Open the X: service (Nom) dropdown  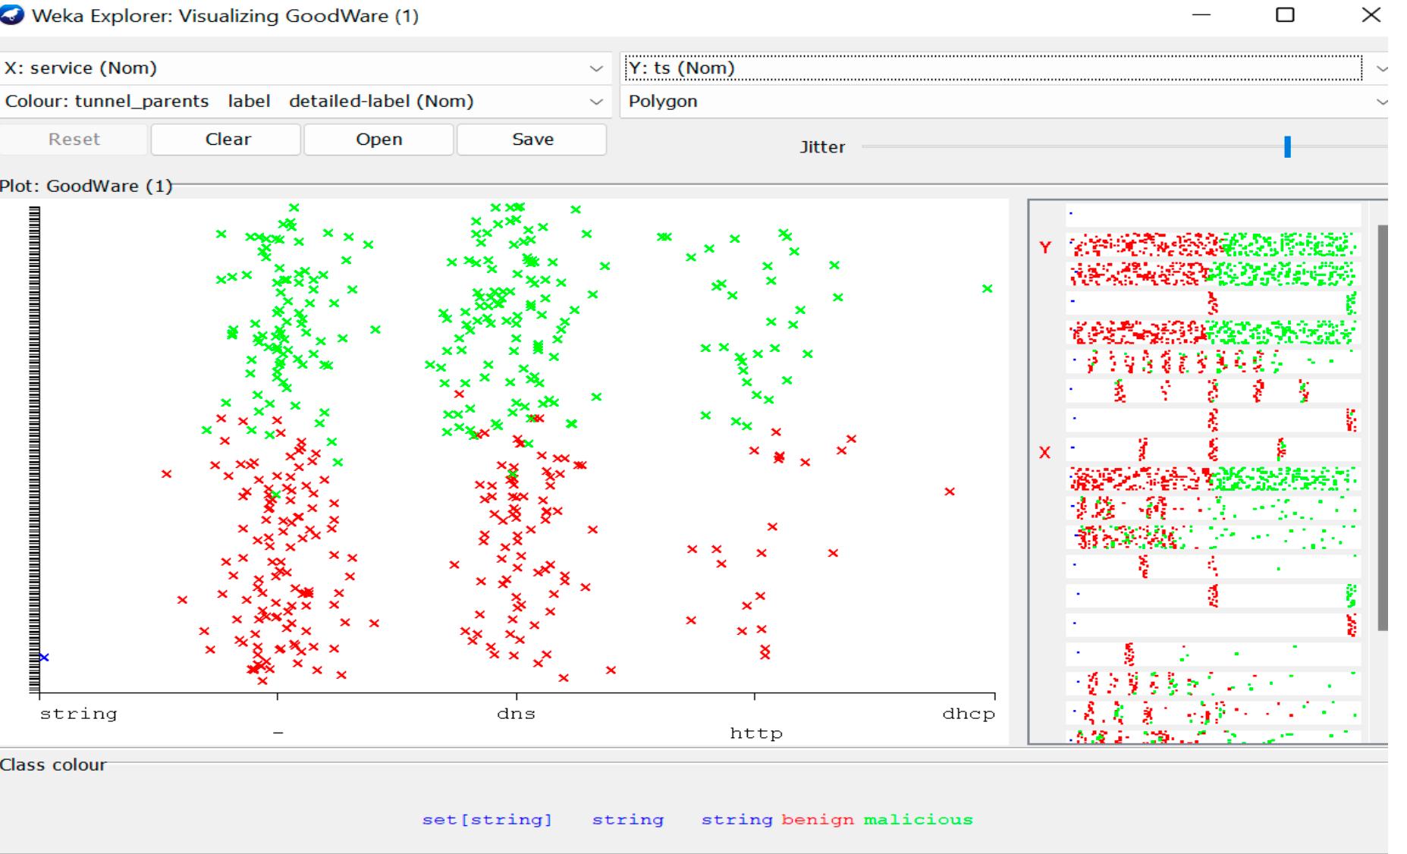click(x=304, y=68)
